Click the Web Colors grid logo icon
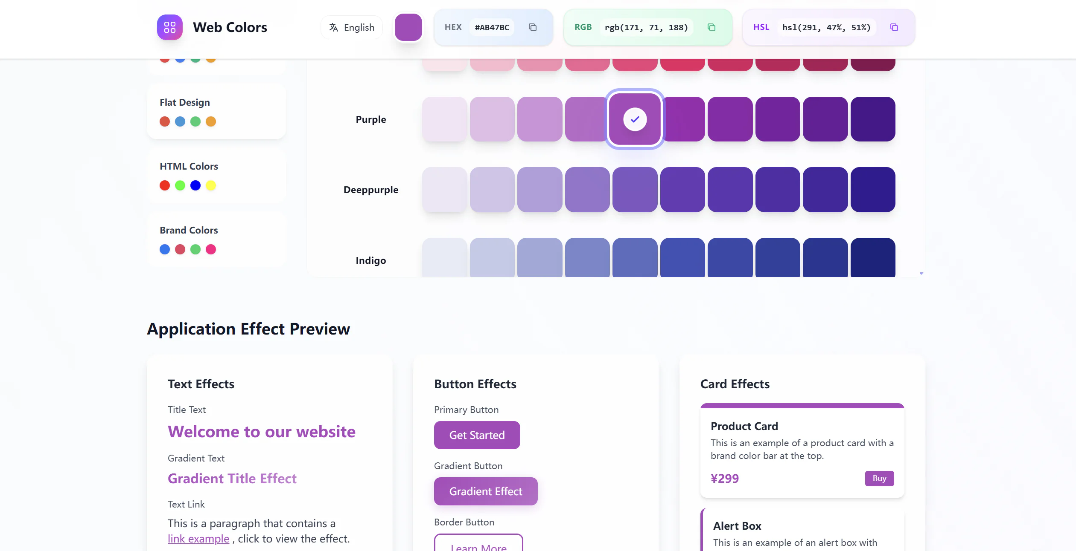 click(x=169, y=27)
